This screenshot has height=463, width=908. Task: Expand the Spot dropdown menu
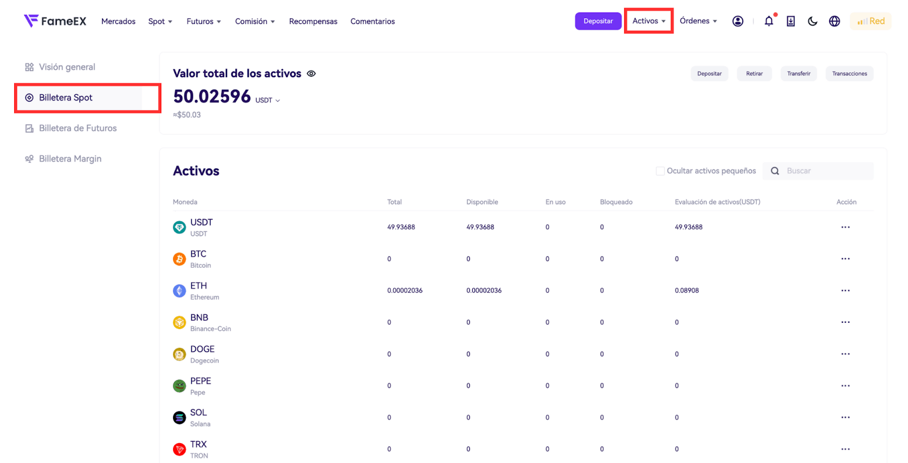(x=160, y=22)
